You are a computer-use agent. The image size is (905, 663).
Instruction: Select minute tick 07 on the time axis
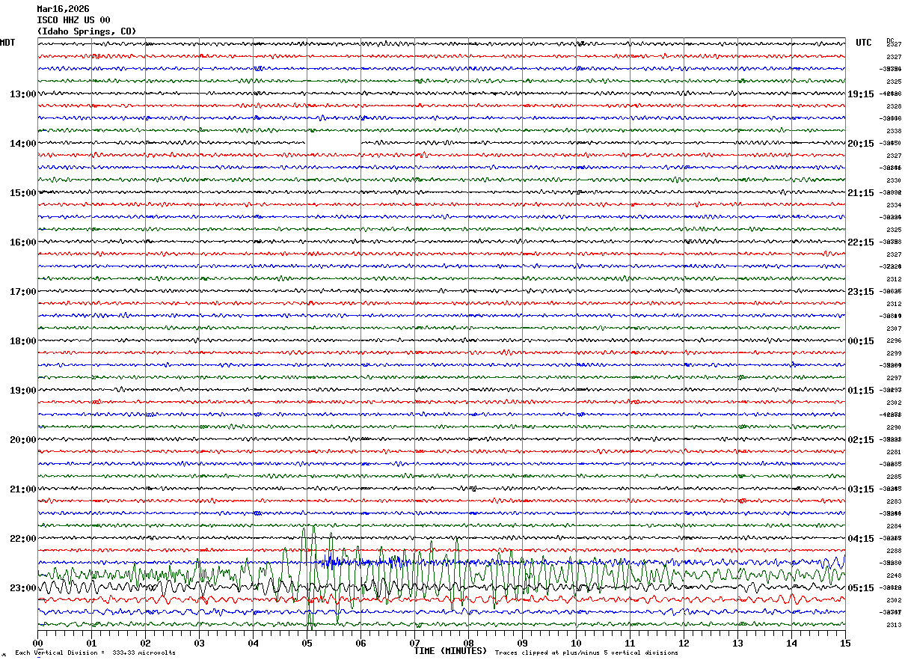pos(415,643)
